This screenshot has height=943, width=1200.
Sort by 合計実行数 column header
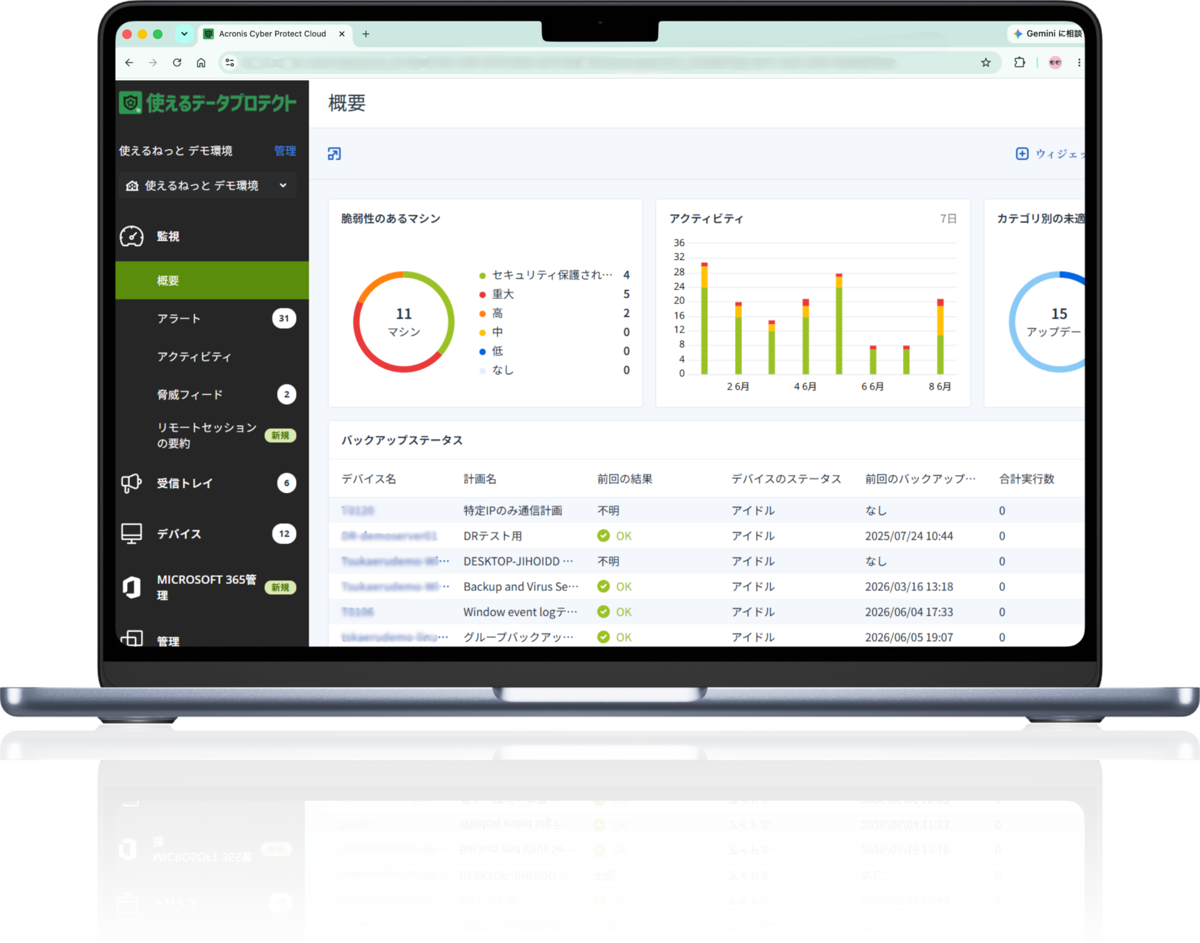pos(1026,479)
